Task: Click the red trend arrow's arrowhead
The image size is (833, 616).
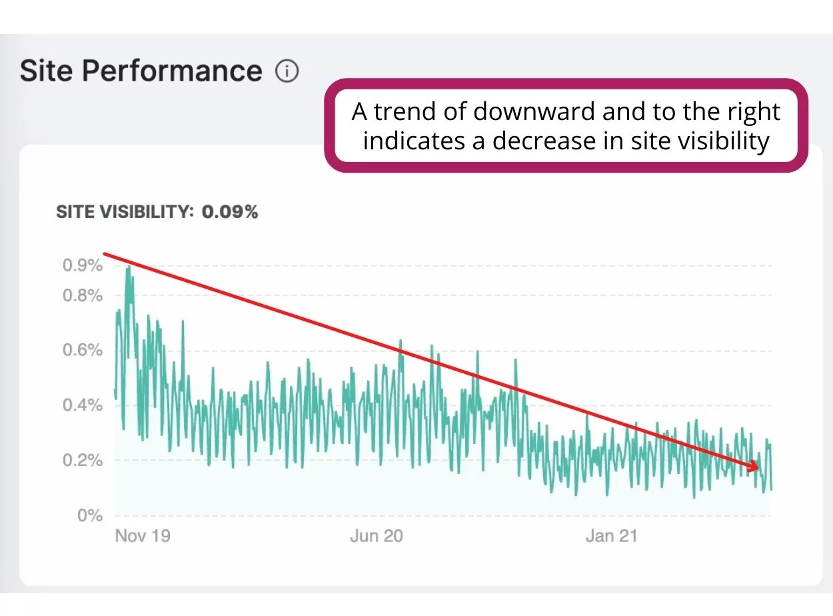Action: coord(754,467)
